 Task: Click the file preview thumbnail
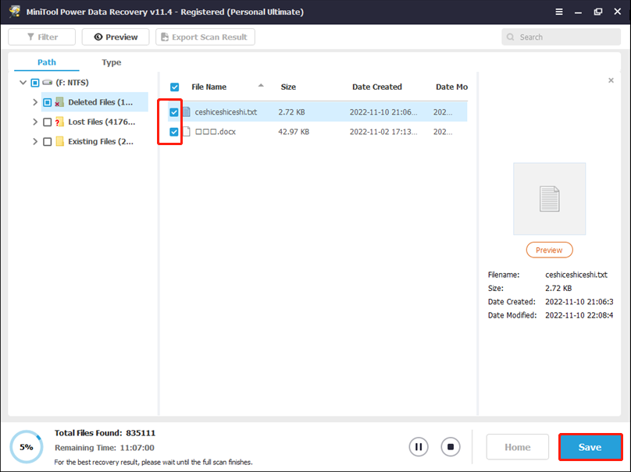[x=549, y=199]
